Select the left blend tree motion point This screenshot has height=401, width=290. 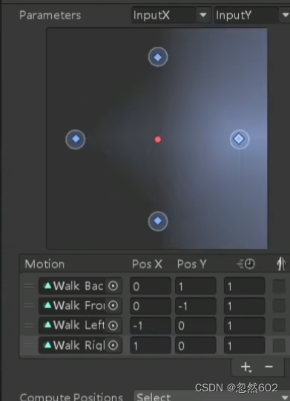click(76, 139)
